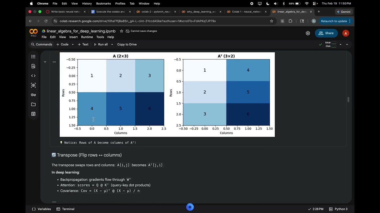Click Copy to Drive button
380x213 pixels.
pos(127,44)
